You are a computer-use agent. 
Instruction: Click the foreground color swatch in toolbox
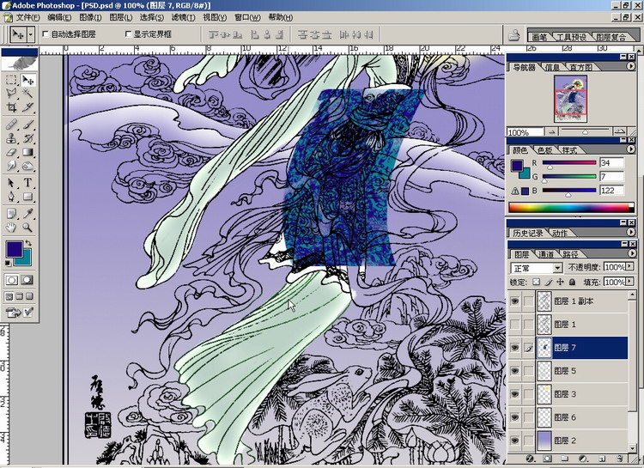tap(13, 249)
